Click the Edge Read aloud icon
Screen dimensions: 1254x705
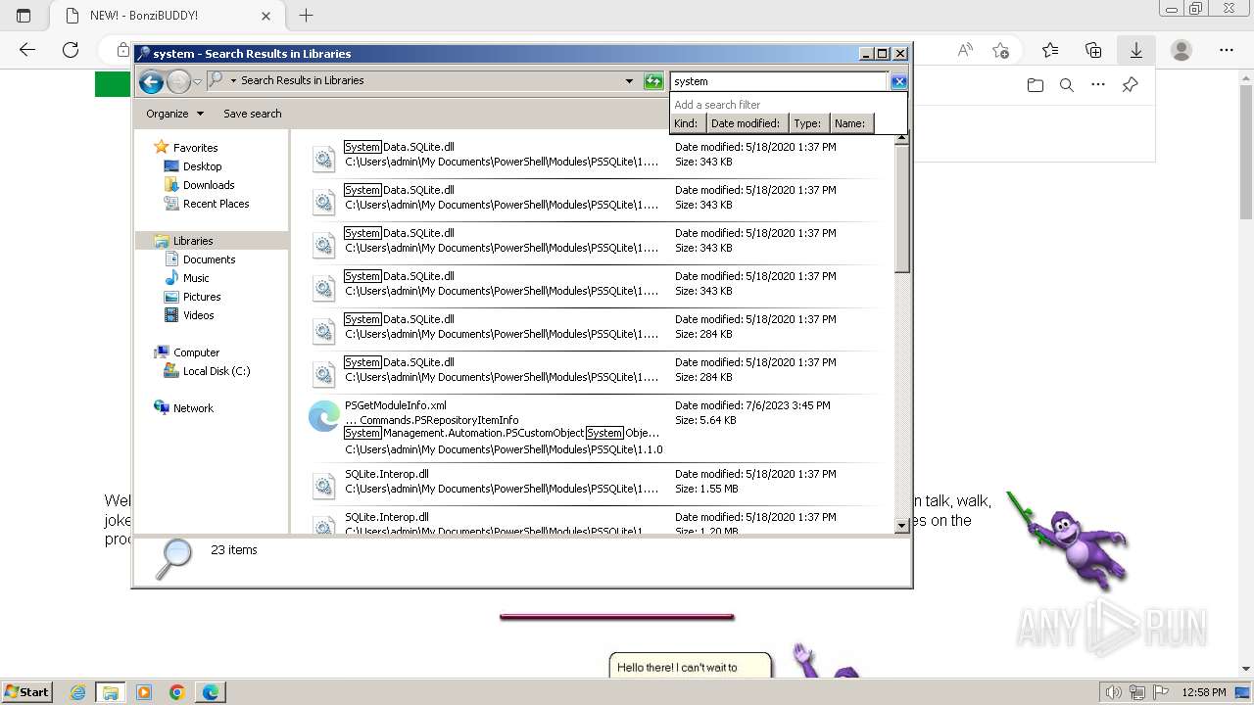pos(965,50)
